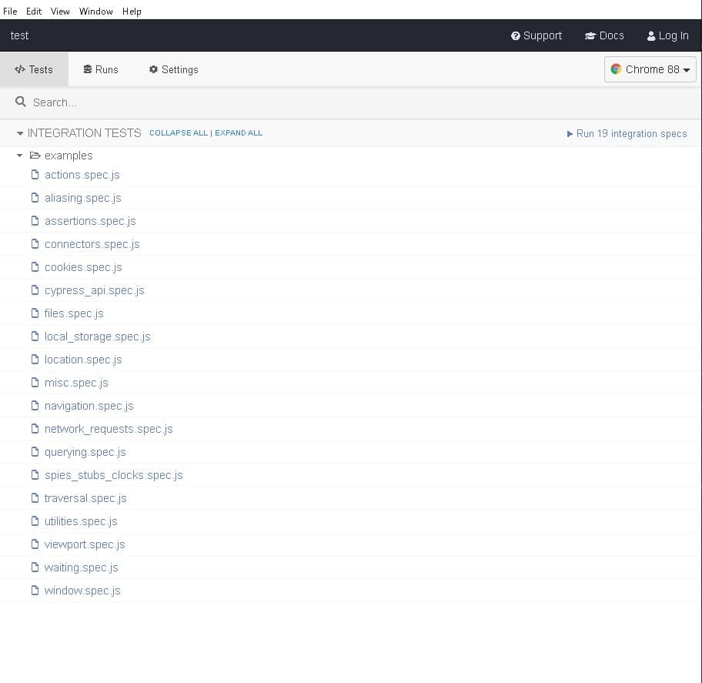
Task: Click the Log In link
Action: click(667, 36)
